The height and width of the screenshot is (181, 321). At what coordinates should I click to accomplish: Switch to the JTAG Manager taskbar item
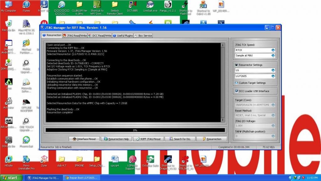coord(43,178)
